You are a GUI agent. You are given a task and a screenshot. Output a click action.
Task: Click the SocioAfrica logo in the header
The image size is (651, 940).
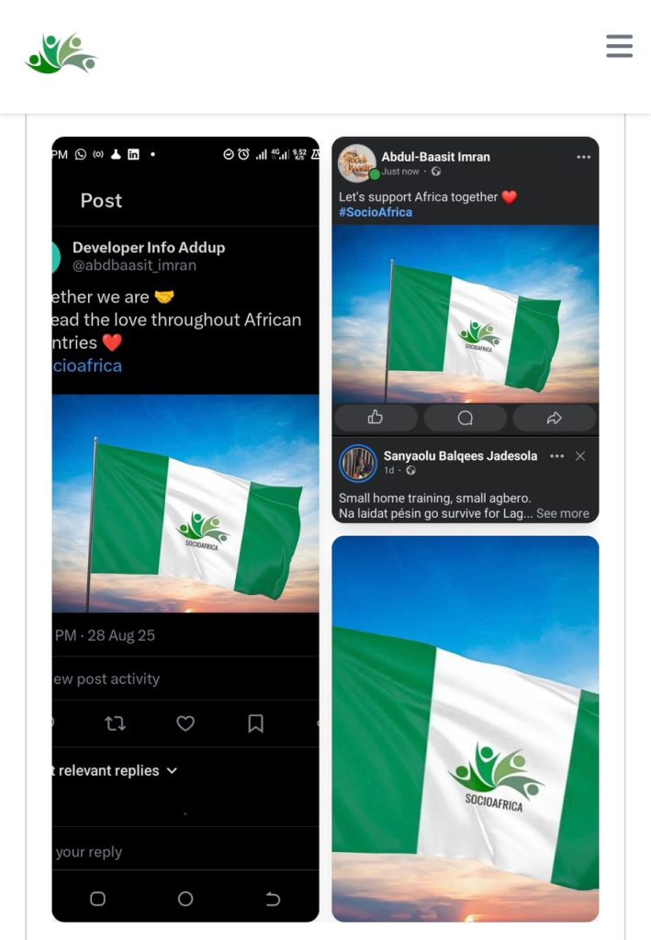click(61, 53)
